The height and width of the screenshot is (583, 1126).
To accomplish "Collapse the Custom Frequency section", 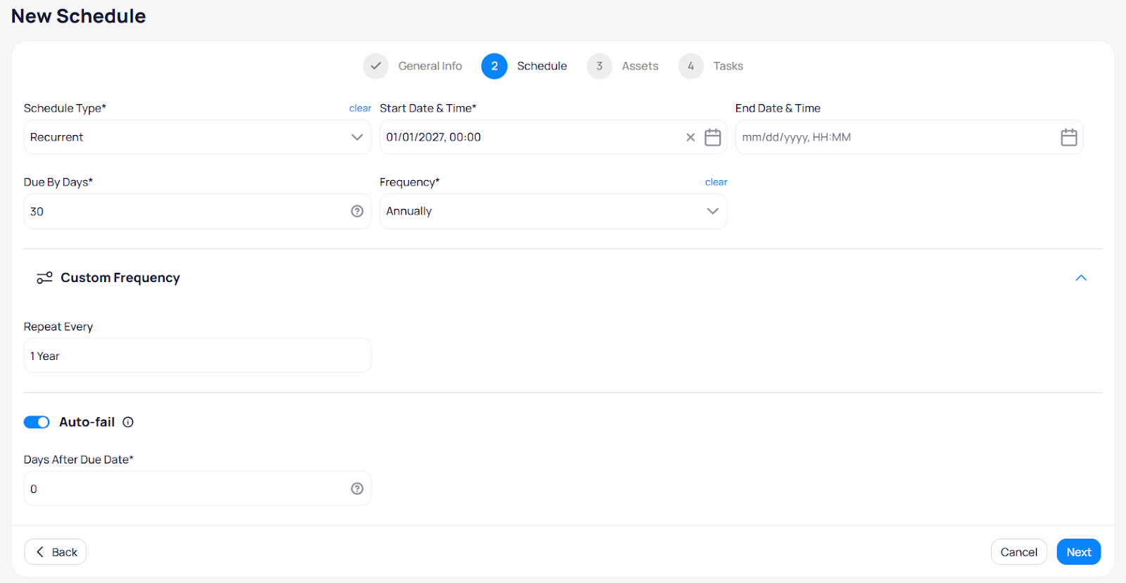I will (1081, 278).
